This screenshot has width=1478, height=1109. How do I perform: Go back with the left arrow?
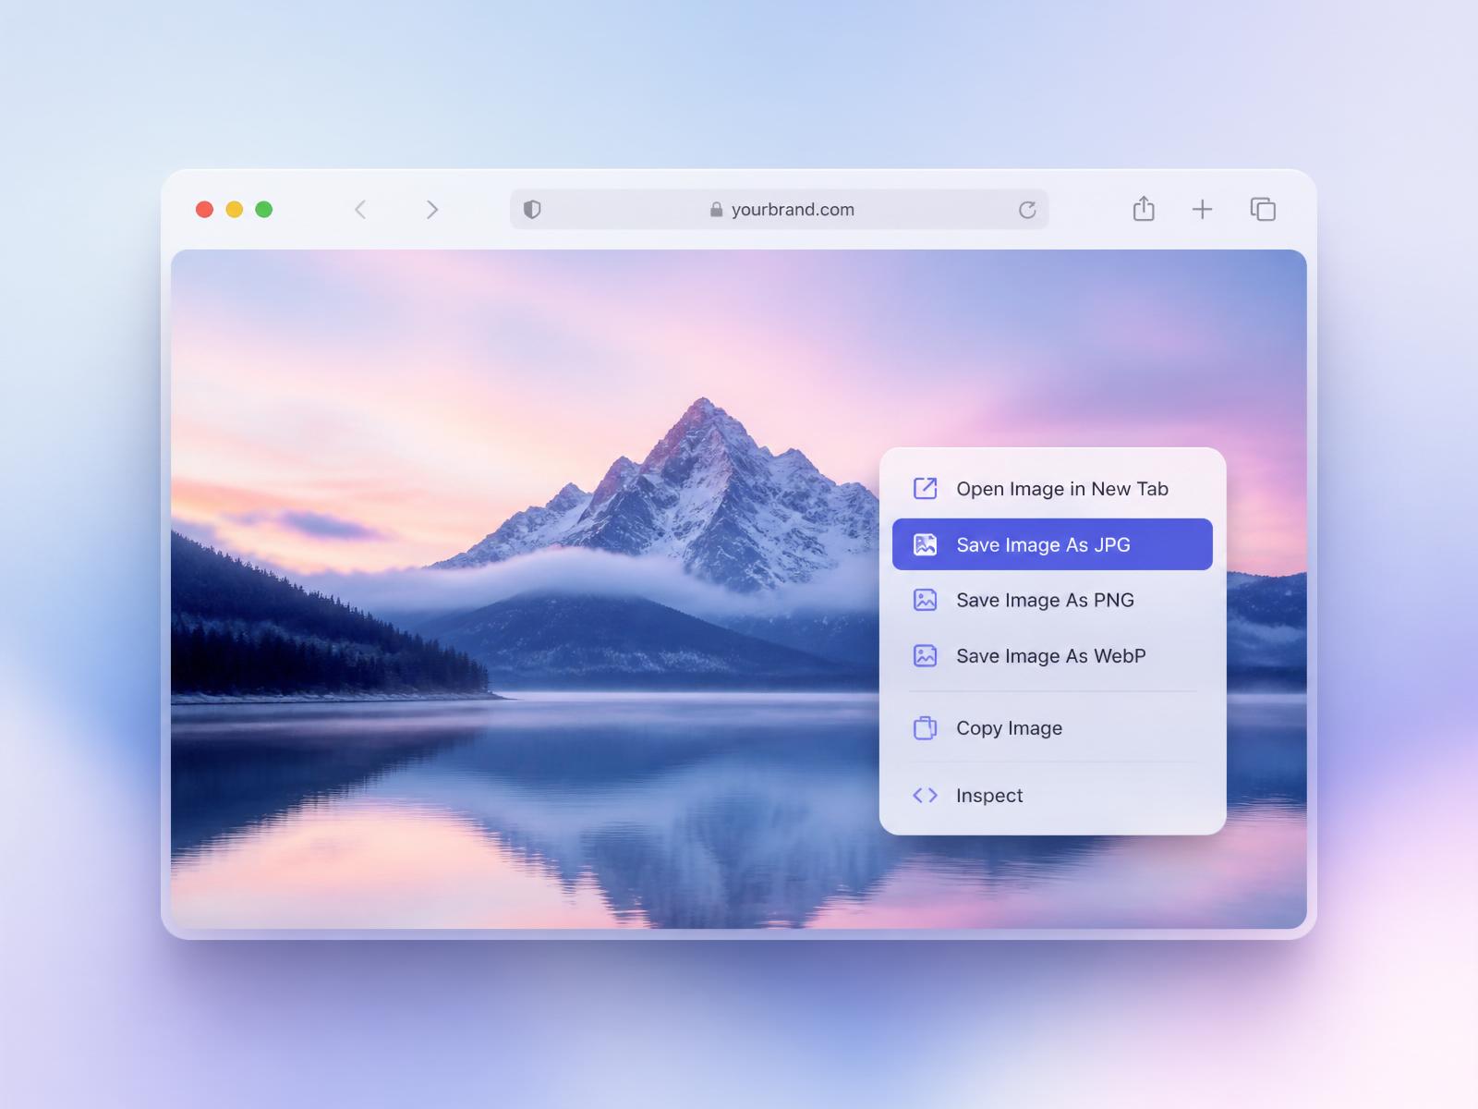click(360, 210)
